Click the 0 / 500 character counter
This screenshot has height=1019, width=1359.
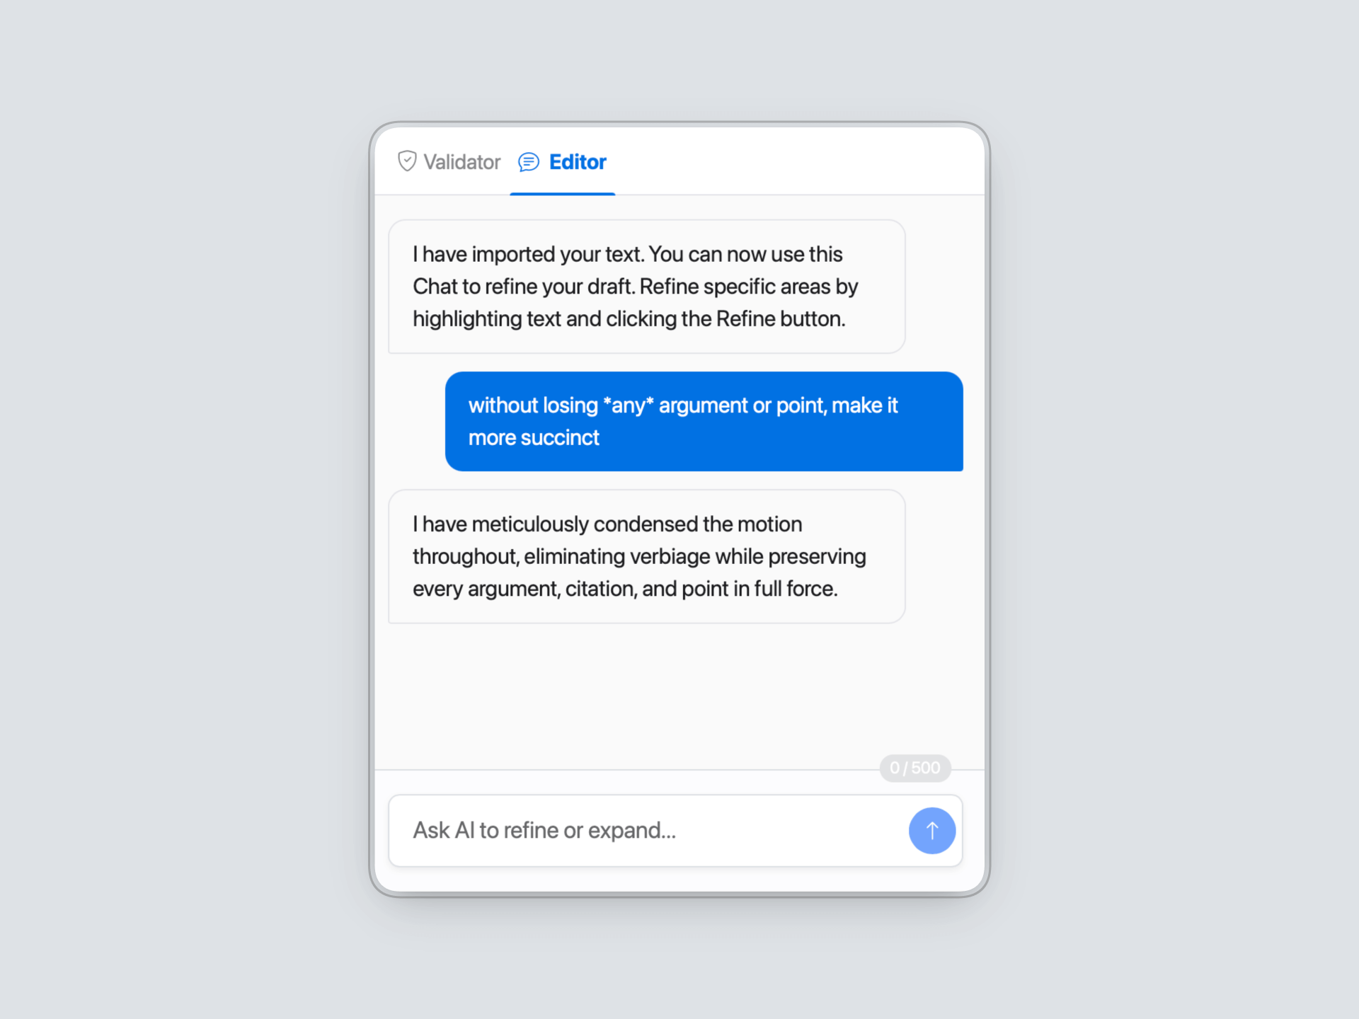click(x=914, y=768)
